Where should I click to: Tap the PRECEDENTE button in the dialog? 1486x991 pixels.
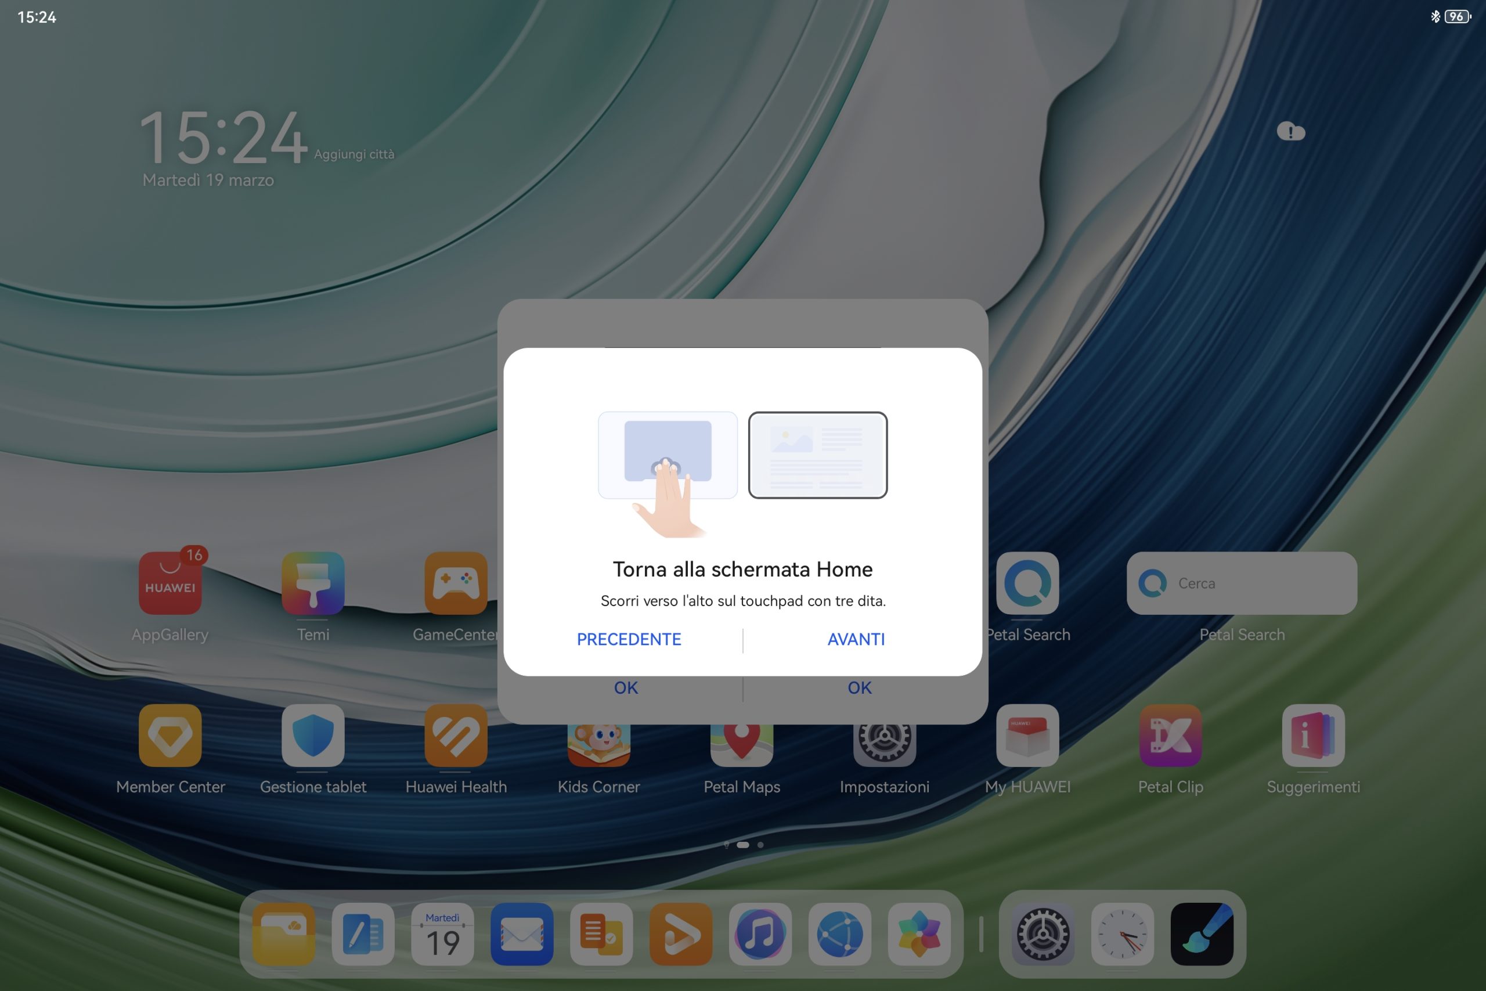click(x=629, y=639)
